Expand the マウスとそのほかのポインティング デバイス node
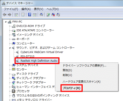 point(10,96)
